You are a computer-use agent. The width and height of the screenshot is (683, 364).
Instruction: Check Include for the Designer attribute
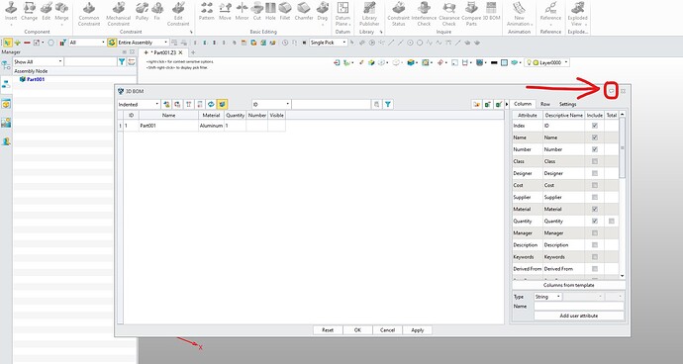pos(595,173)
